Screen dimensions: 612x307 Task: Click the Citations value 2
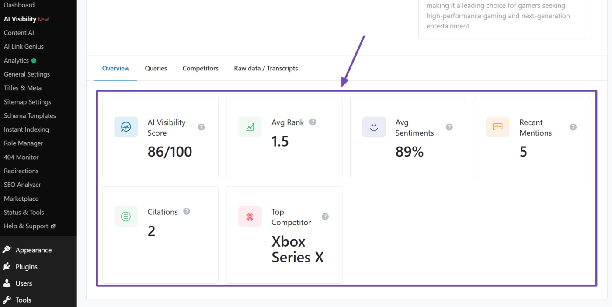pos(151,231)
